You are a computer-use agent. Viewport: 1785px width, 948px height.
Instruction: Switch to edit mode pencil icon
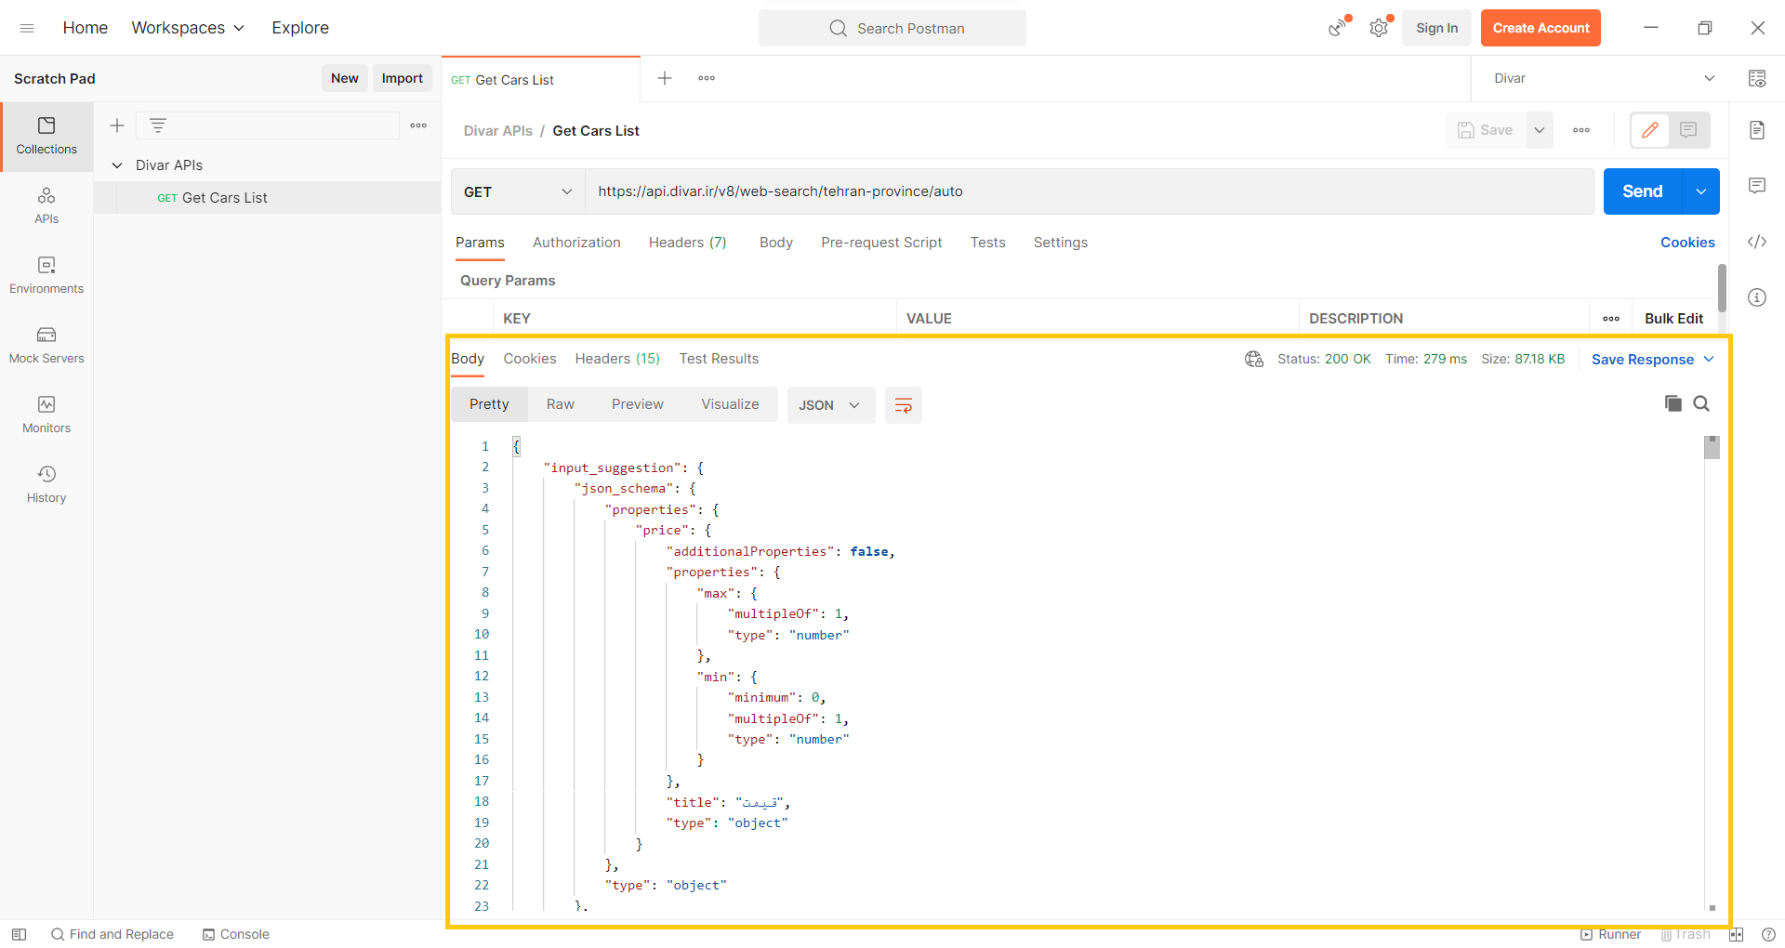(1650, 130)
